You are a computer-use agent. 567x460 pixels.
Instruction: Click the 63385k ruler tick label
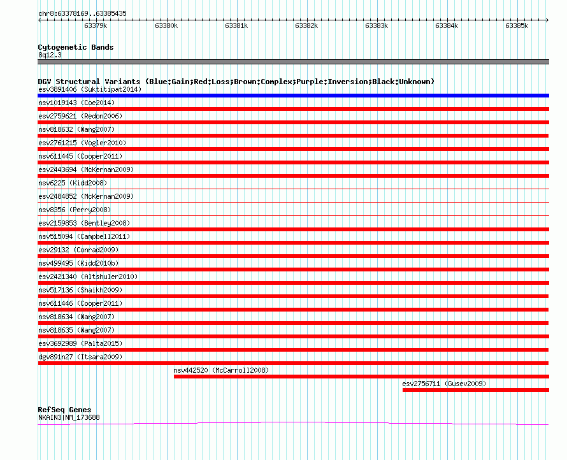[x=517, y=25]
